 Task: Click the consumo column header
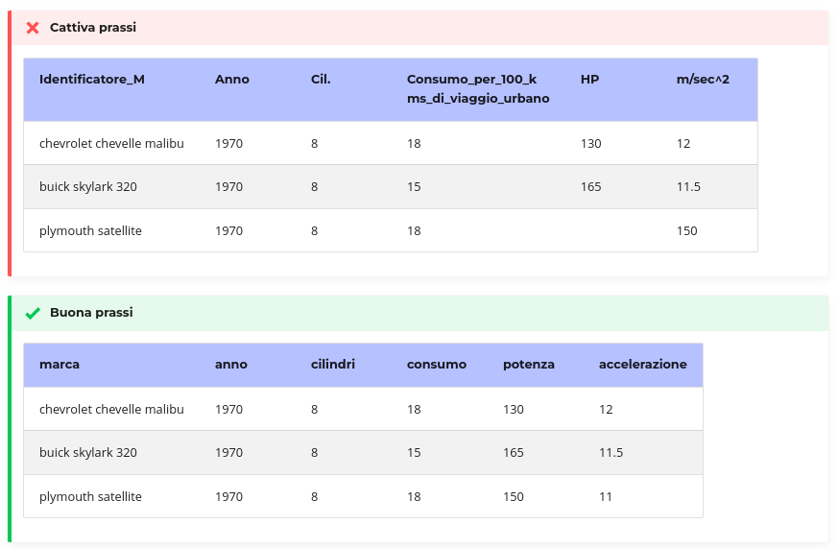tap(437, 365)
